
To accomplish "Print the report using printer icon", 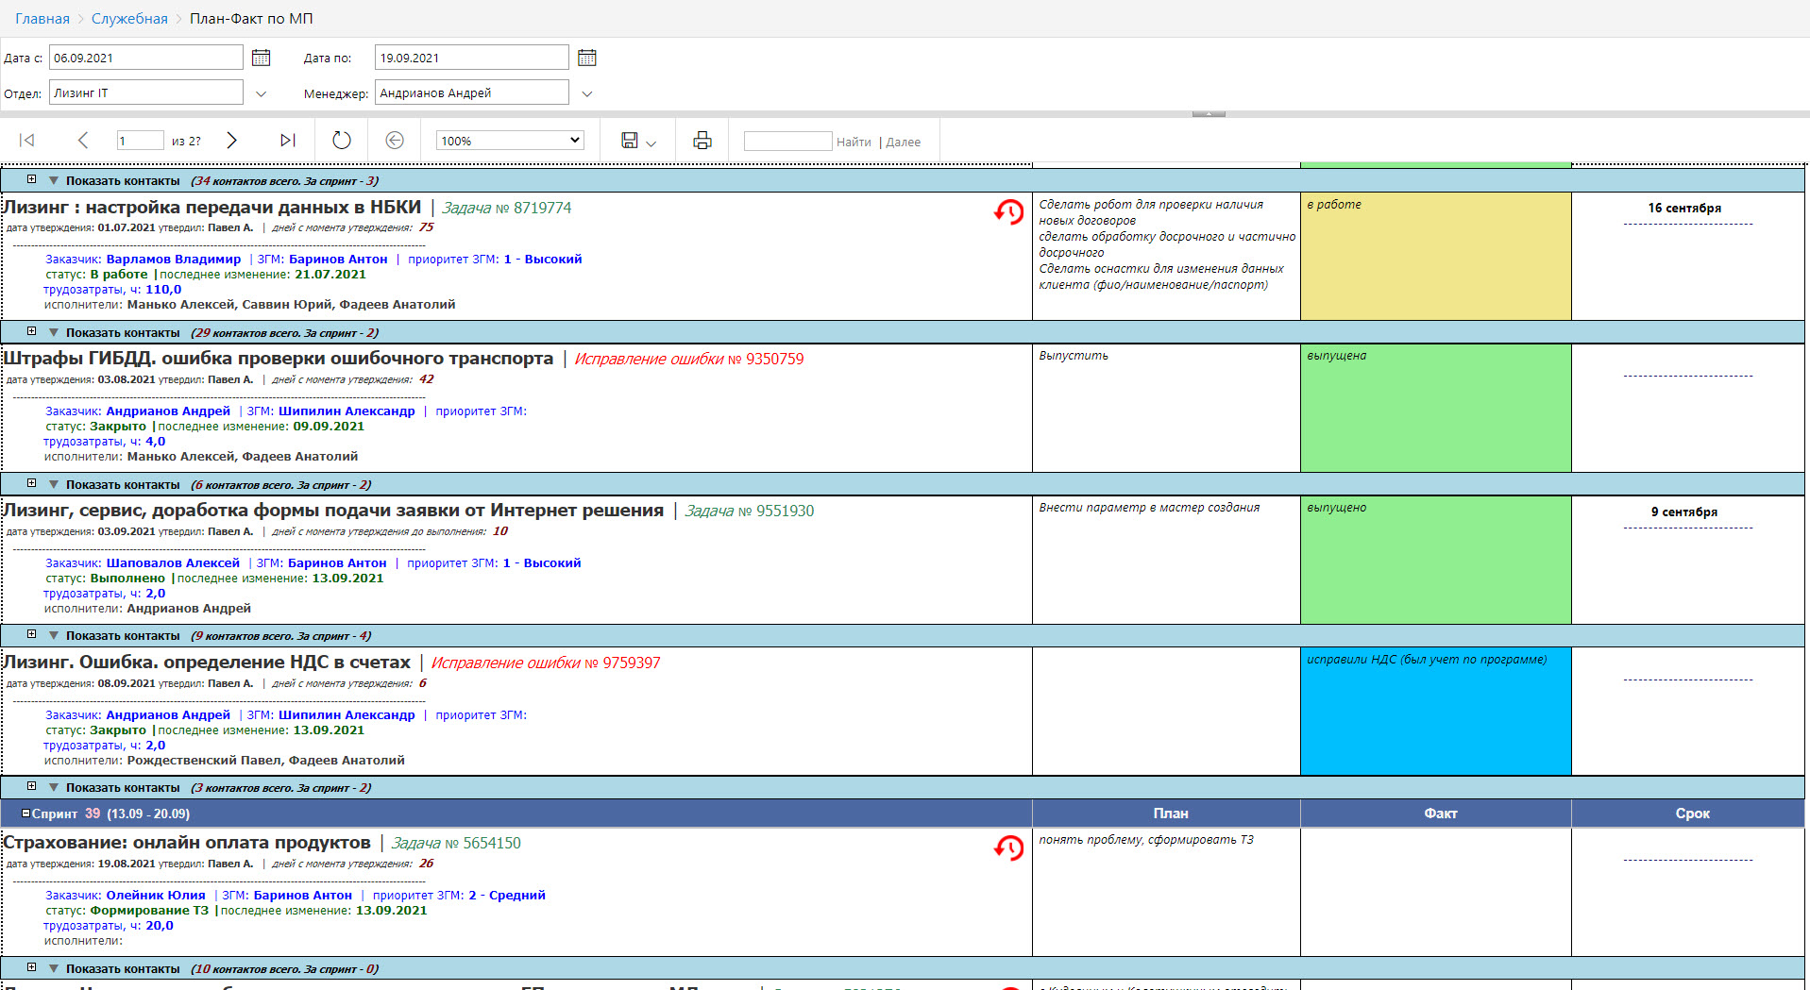I will pos(702,141).
